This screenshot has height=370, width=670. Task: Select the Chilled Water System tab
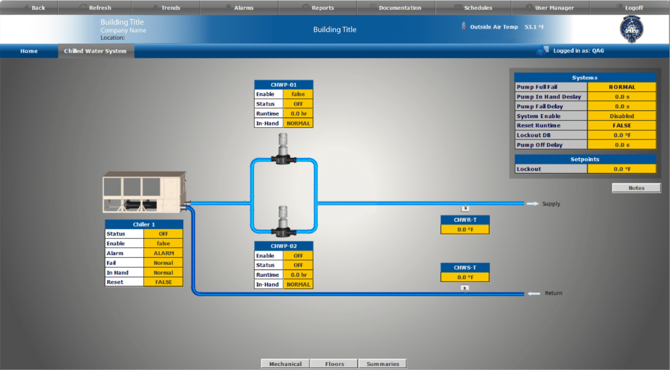pyautogui.click(x=96, y=51)
